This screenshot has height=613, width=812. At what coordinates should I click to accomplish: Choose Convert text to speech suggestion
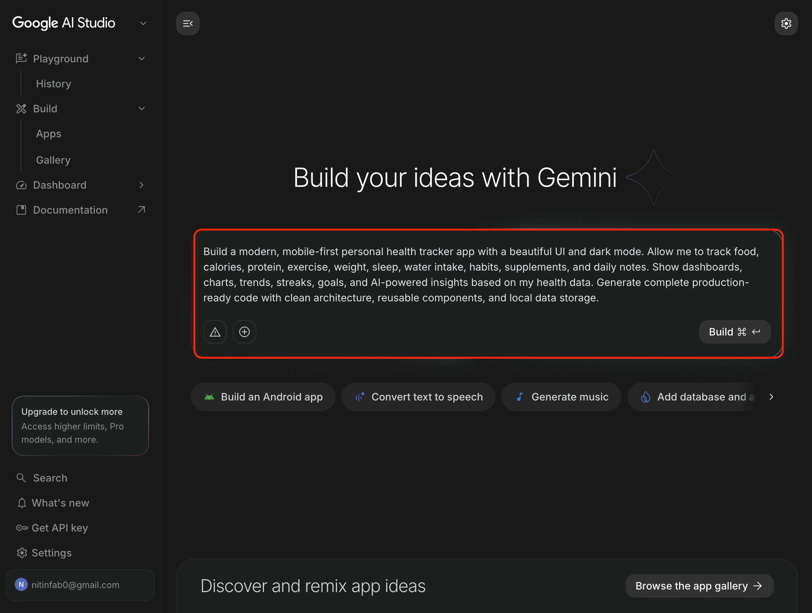coord(418,397)
